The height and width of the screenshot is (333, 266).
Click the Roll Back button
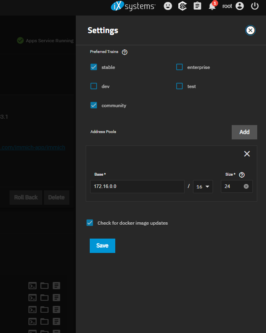tap(26, 198)
